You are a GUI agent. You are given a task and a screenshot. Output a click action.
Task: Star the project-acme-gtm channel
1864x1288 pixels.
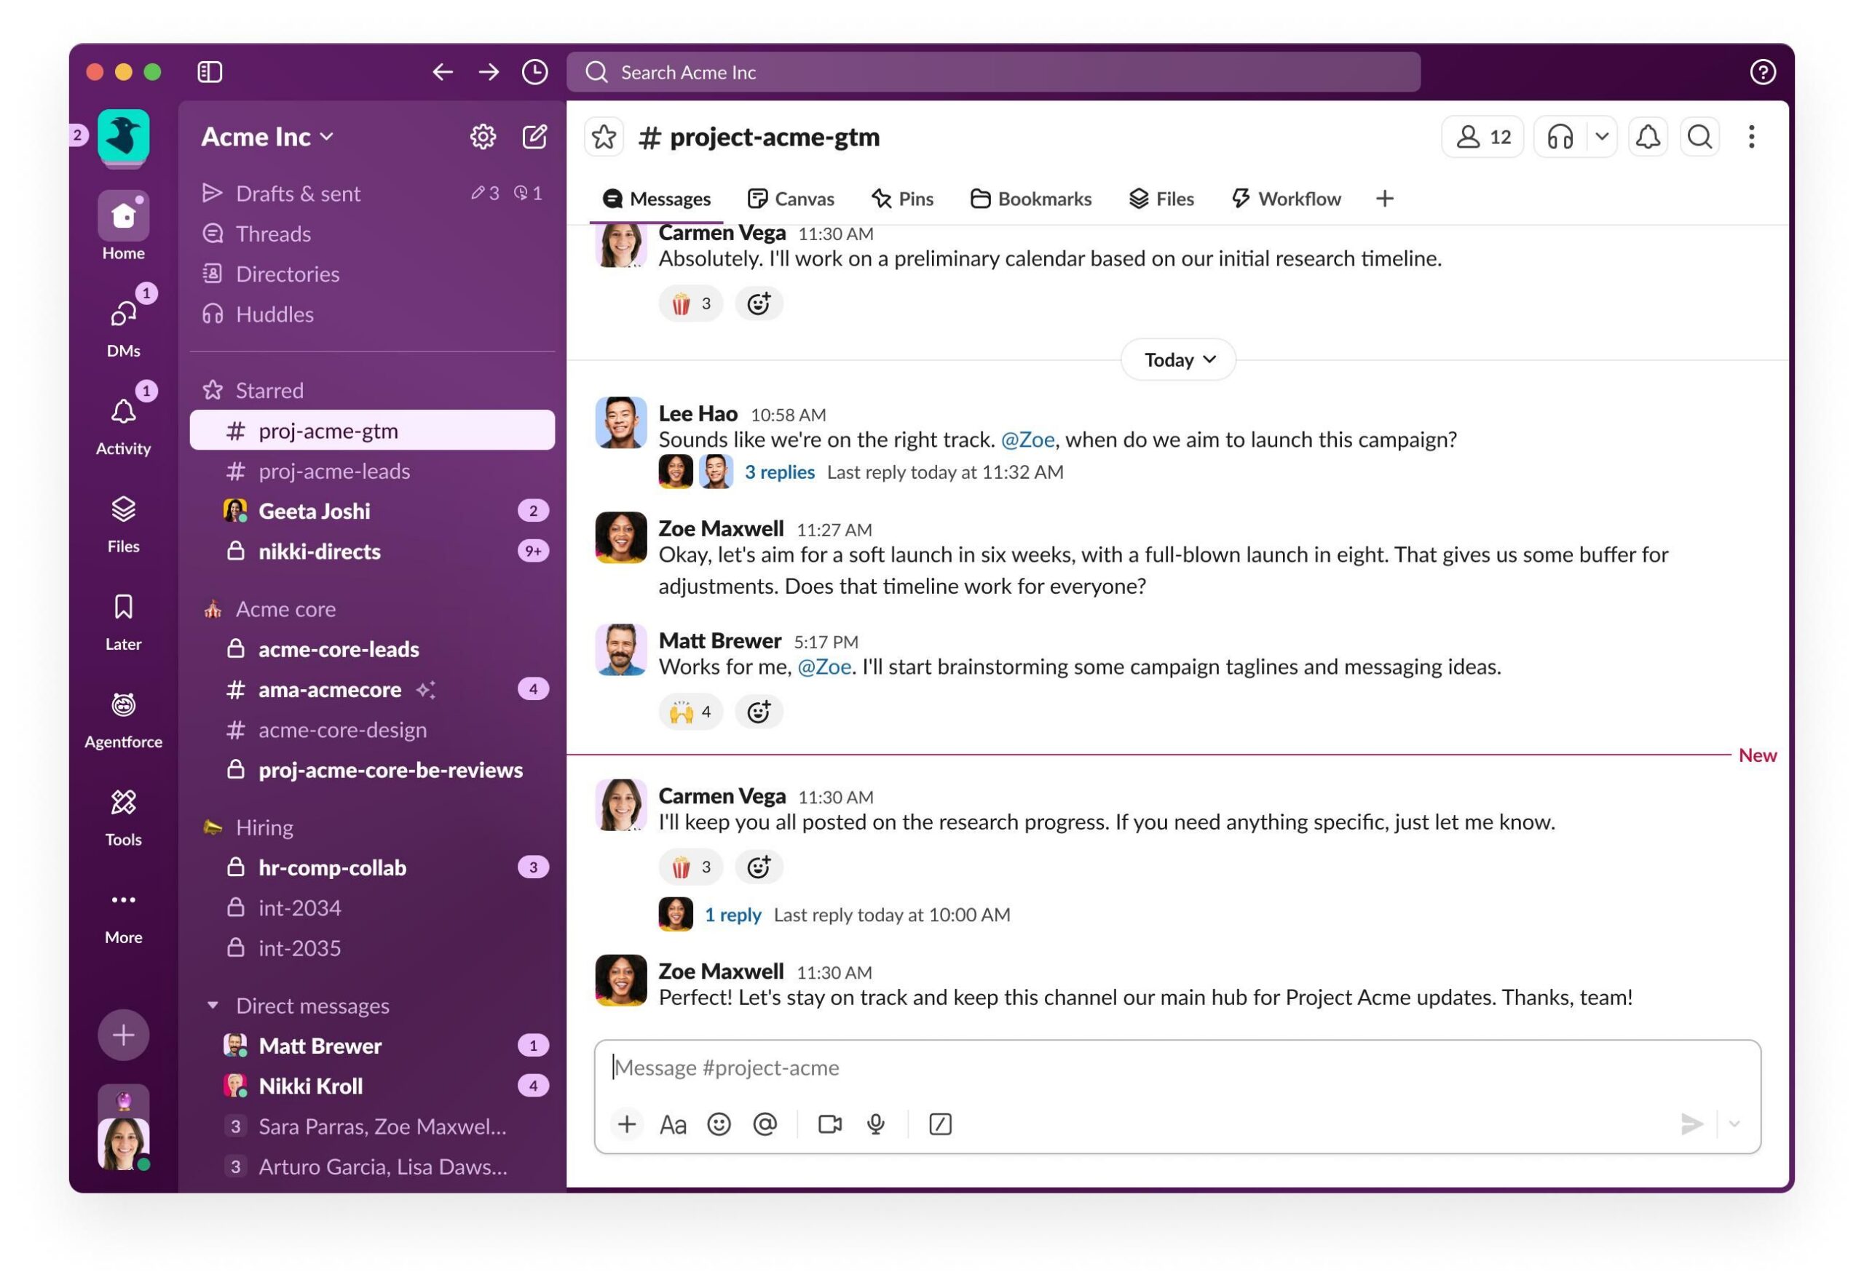click(x=604, y=136)
